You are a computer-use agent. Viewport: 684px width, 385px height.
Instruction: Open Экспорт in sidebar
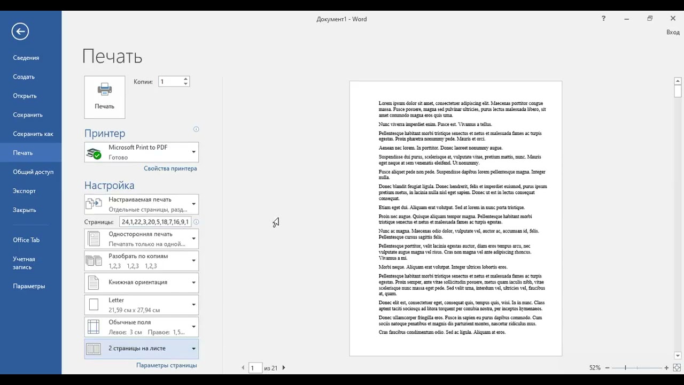pos(30,191)
